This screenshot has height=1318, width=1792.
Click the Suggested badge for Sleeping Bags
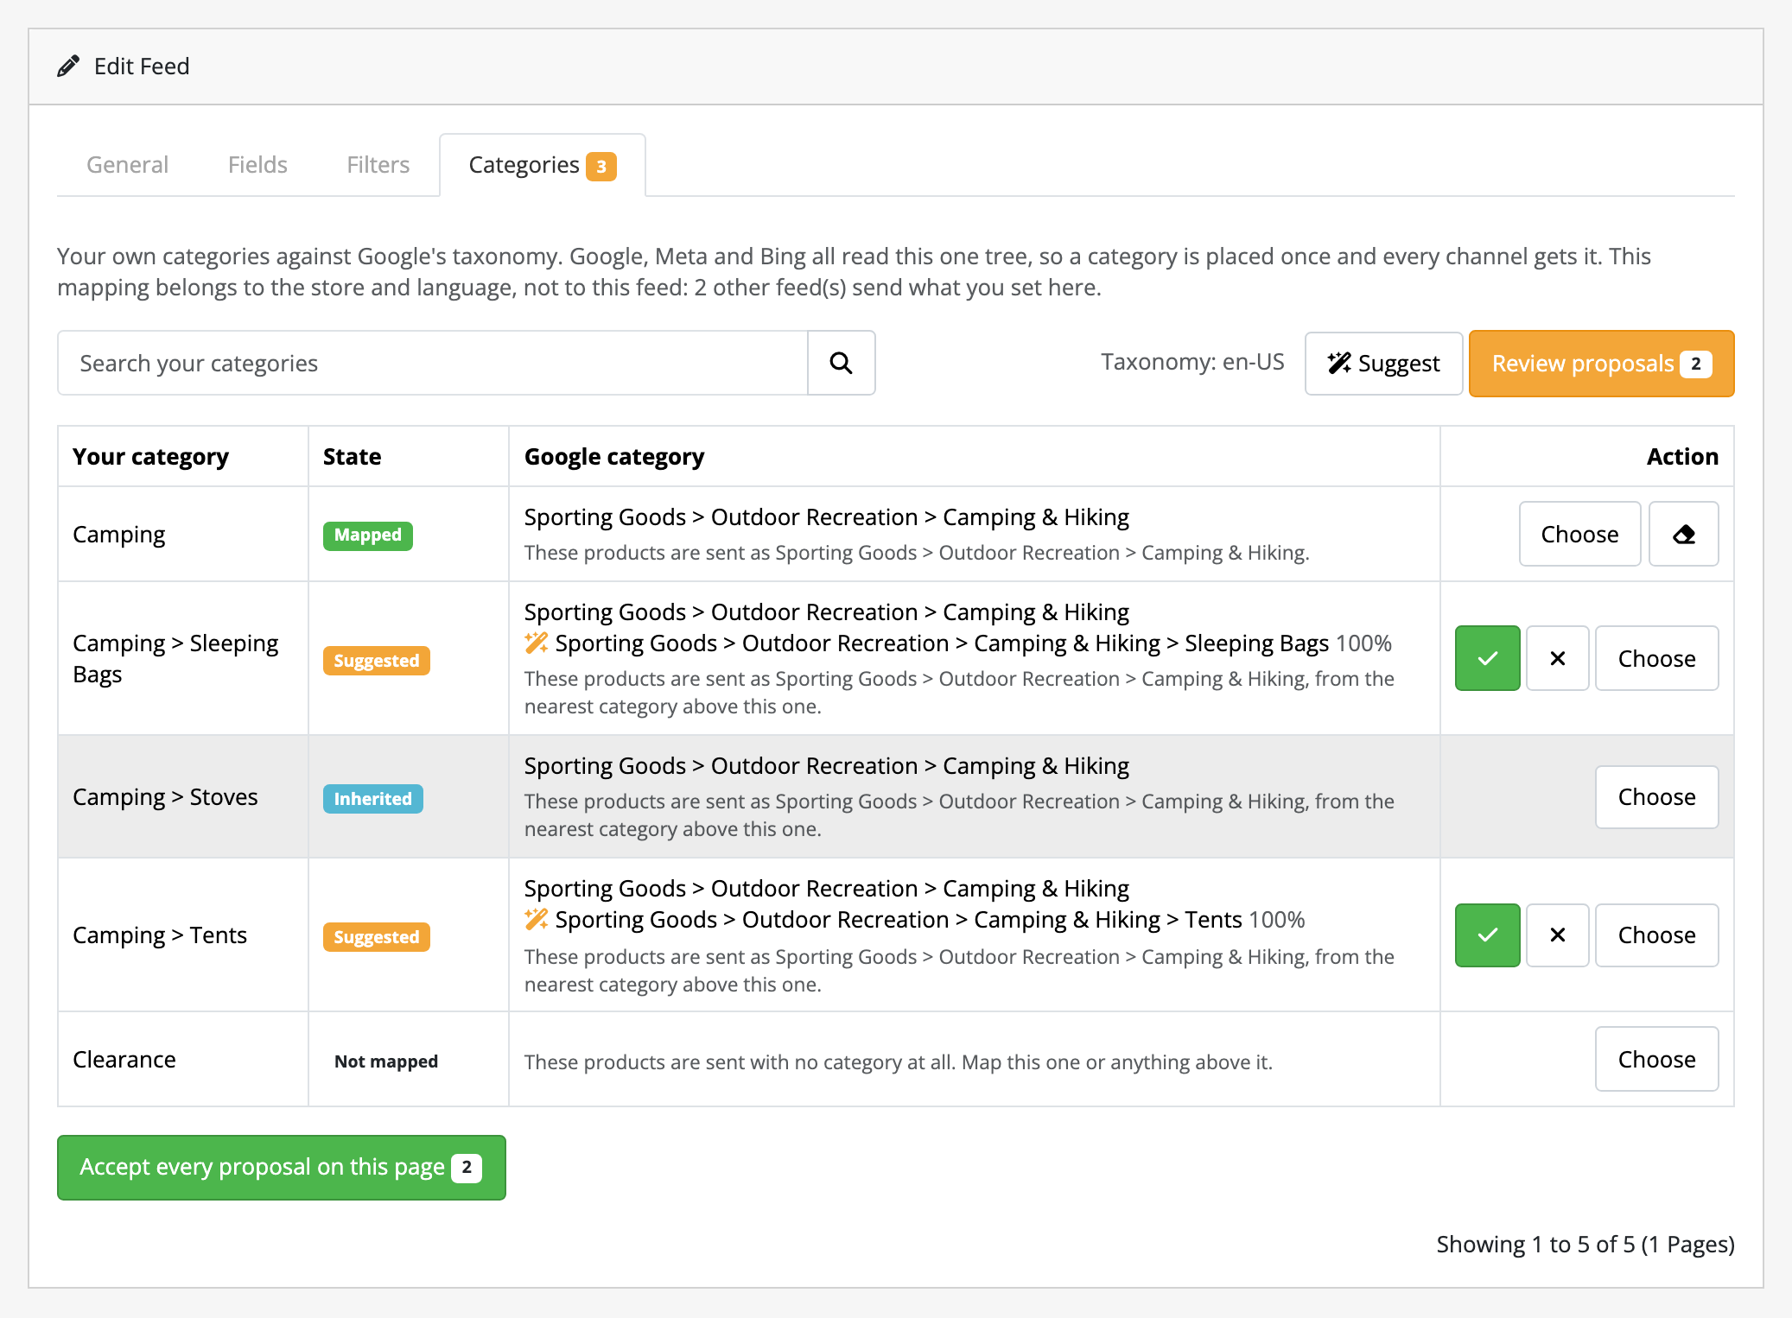pos(376,661)
